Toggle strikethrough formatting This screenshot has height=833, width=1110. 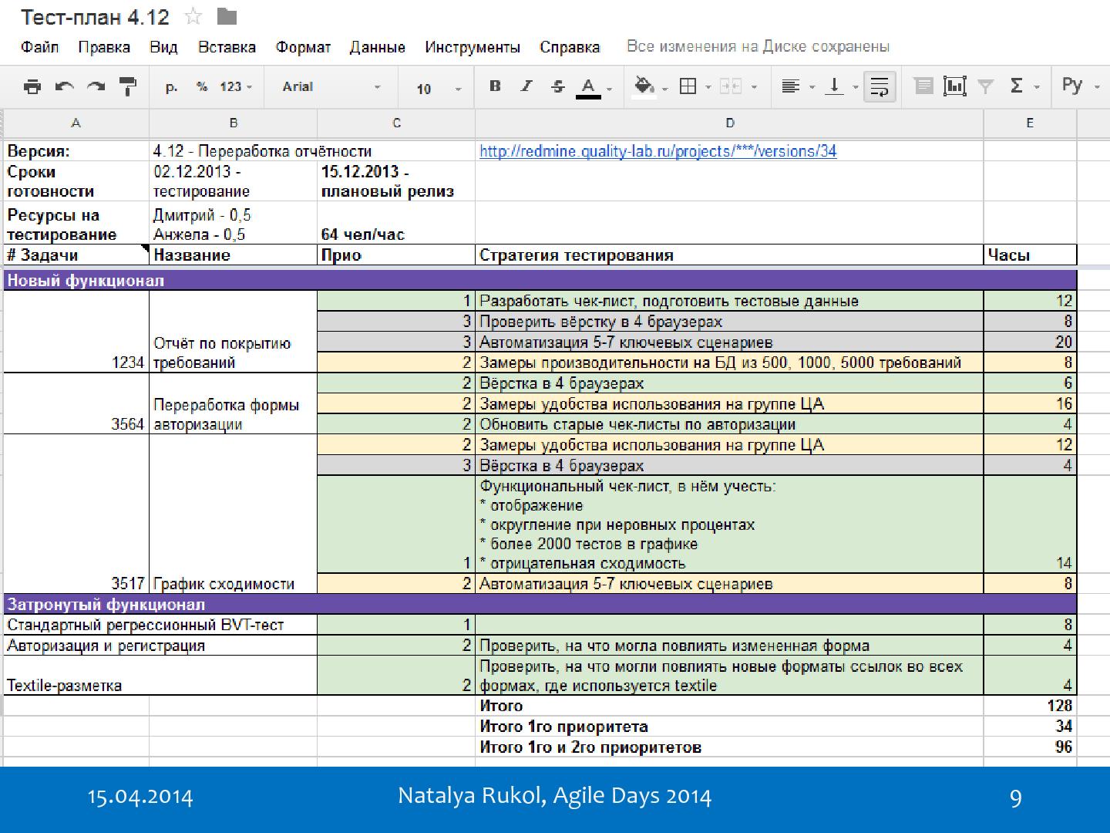coord(558,86)
